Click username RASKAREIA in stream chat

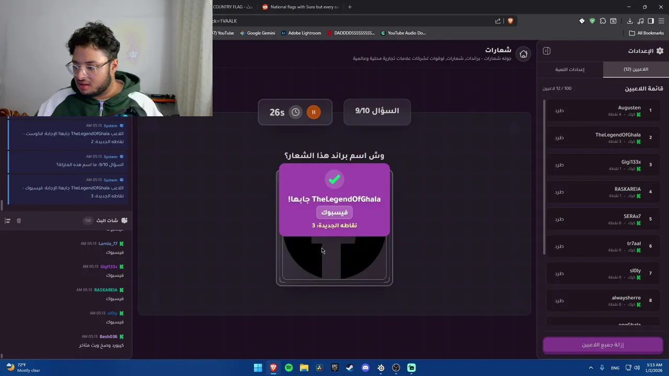[106, 290]
